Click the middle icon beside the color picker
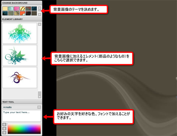177x136 pixels. (4, 129)
